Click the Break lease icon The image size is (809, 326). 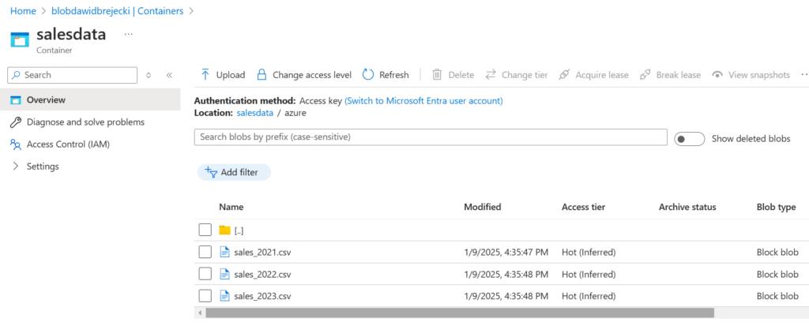click(645, 75)
